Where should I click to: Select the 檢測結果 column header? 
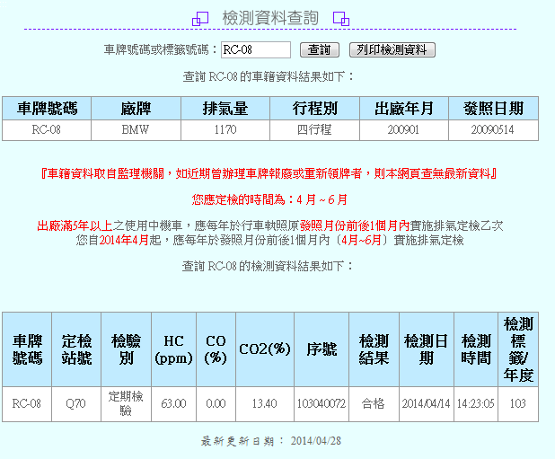tap(374, 349)
